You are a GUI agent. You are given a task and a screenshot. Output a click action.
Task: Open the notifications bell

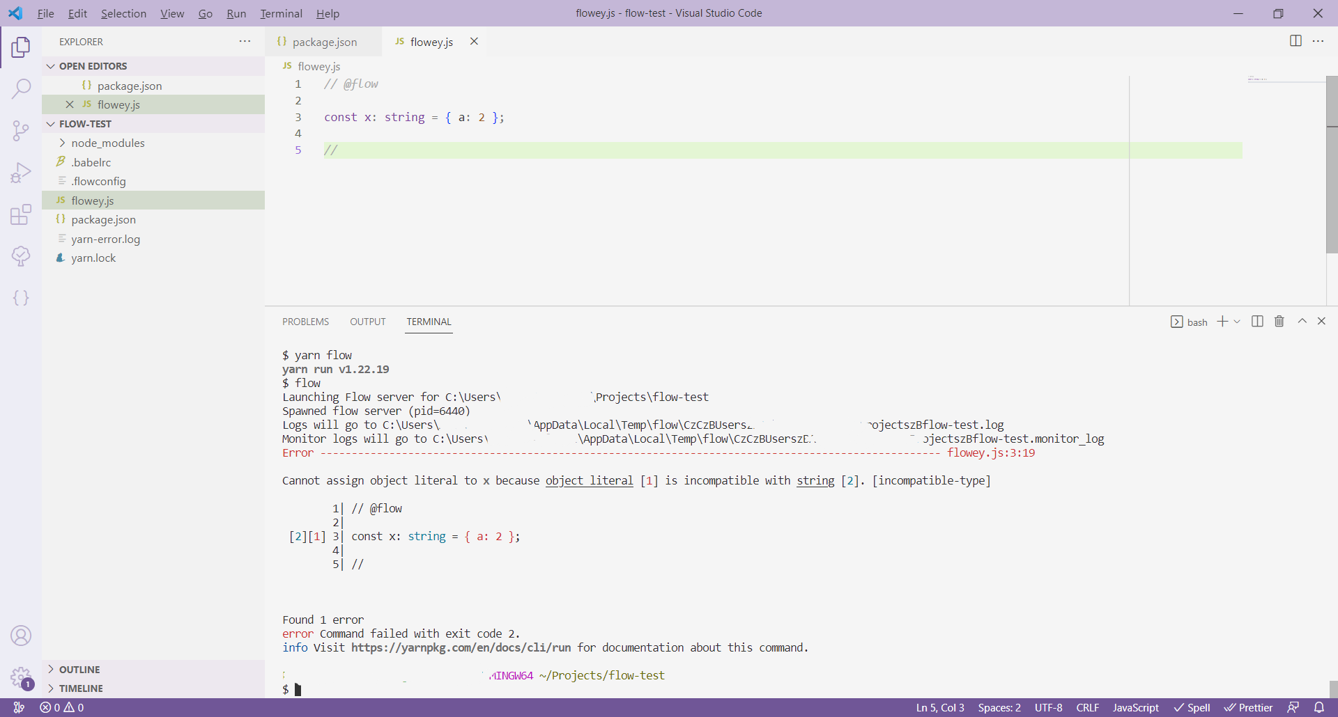click(1322, 707)
